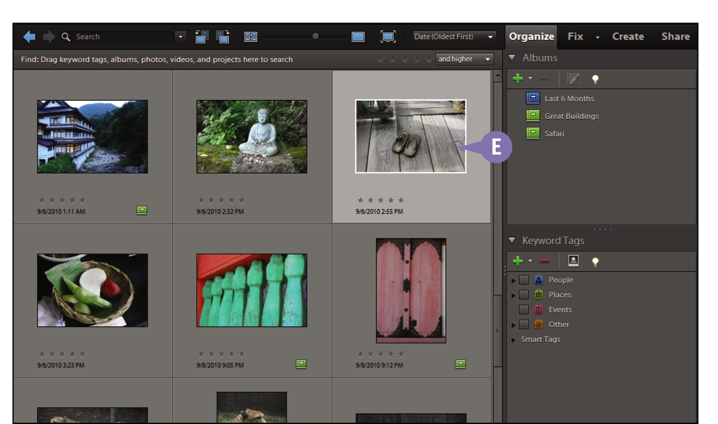This screenshot has height=424, width=718.
Task: Switch to the Share tab
Action: [x=675, y=36]
